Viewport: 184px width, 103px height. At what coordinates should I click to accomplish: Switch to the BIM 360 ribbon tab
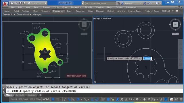166,11
